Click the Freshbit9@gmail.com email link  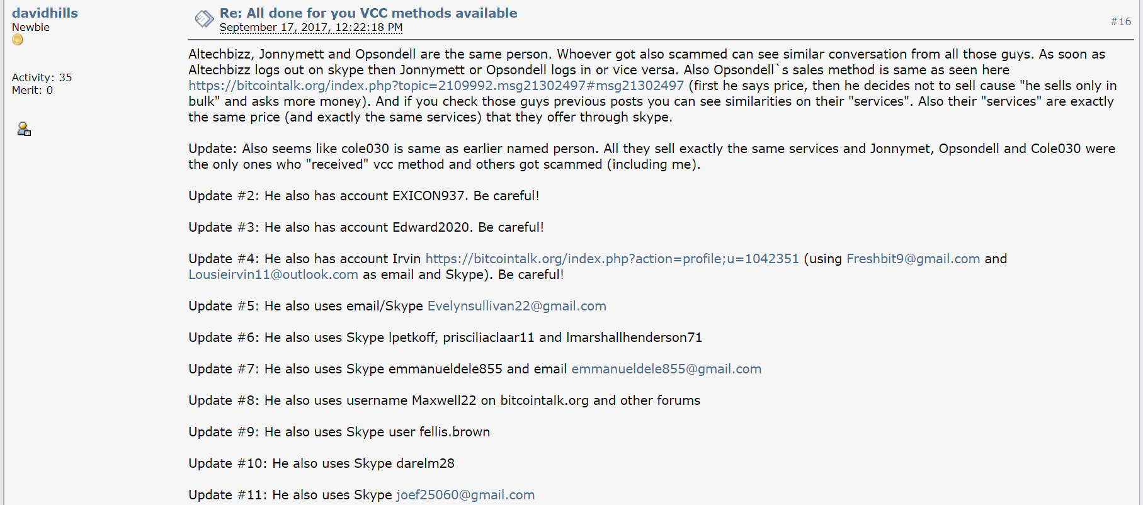click(x=913, y=259)
